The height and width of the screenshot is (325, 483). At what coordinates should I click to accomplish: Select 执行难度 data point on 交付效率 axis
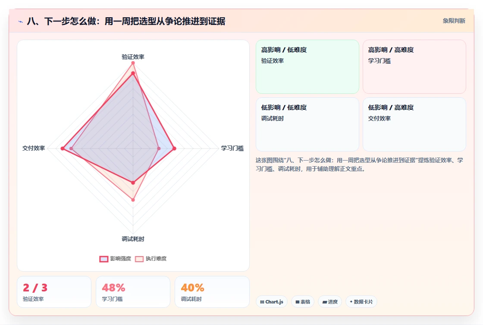pos(71,149)
